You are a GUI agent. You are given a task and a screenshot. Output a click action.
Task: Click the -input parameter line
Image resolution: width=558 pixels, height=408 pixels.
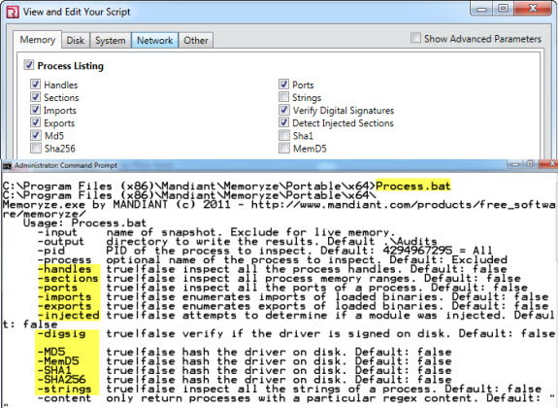216,232
